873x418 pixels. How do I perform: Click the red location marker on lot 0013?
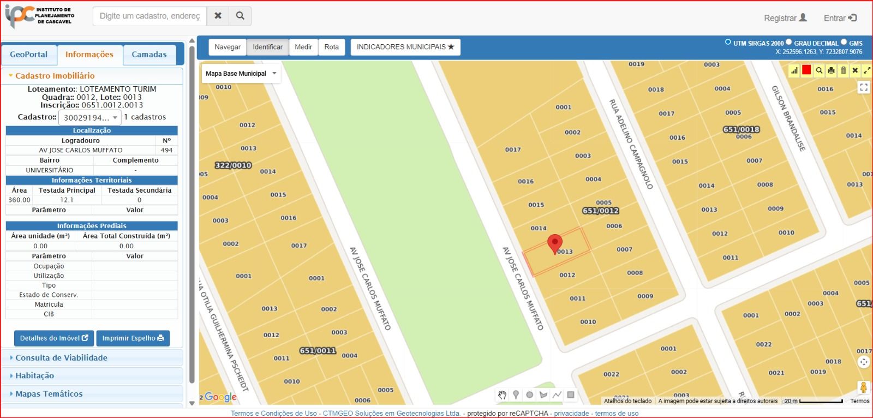point(555,243)
